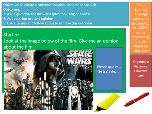Screen dimensions: 152x114
Task: Click 'they play' in the orange box
Action: point(141,50)
